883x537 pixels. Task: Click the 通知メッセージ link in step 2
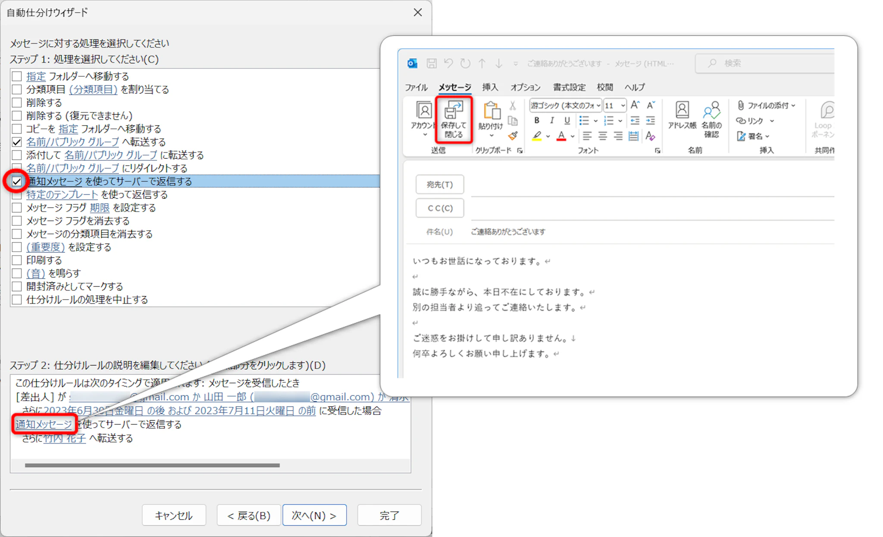(x=44, y=425)
